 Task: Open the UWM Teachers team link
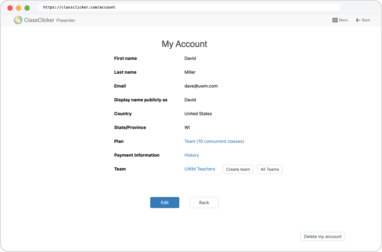pos(200,169)
